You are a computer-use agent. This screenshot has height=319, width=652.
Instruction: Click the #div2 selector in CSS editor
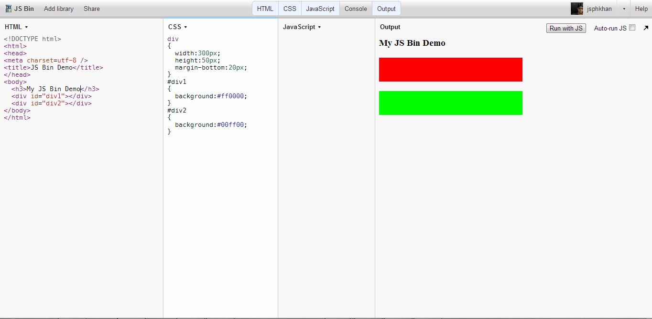(x=177, y=111)
